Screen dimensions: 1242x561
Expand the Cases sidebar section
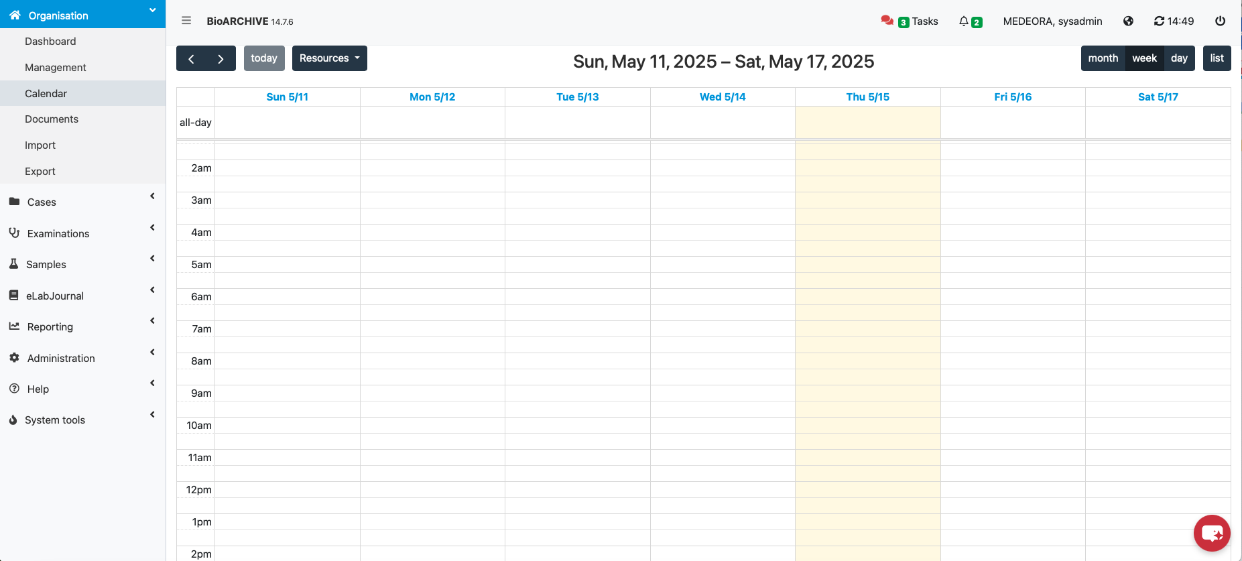(42, 202)
